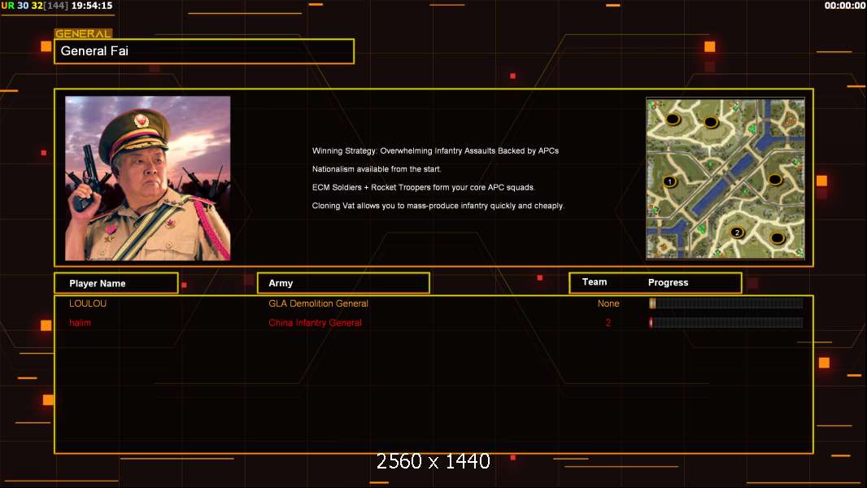The height and width of the screenshot is (488, 867).
Task: Click LOULOU's team value None
Action: 608,303
